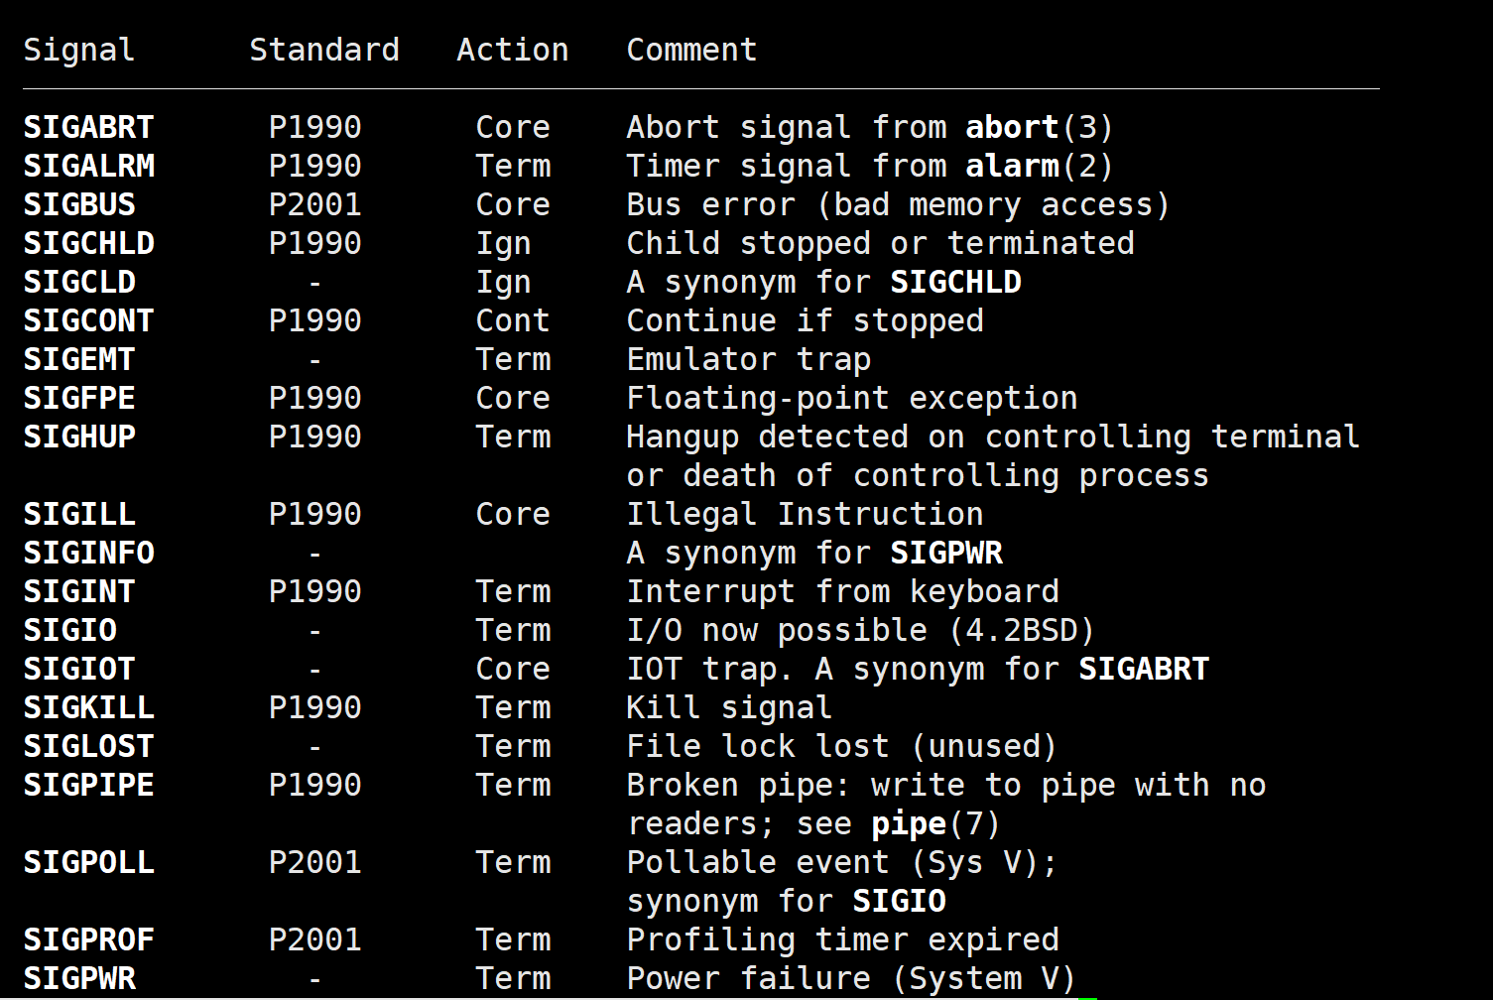Image resolution: width=1493 pixels, height=1000 pixels.
Task: Click the Ign action for SIGCHLD
Action: pos(503,245)
